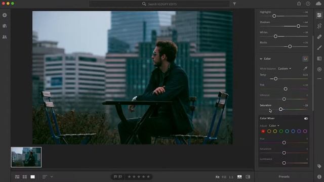
Task: Toggle the filmstrip visibility icon
Action: [x=239, y=177]
